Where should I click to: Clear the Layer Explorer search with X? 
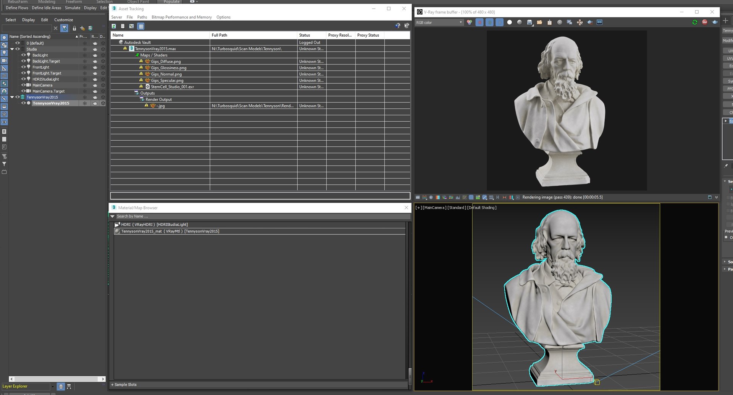(x=56, y=28)
